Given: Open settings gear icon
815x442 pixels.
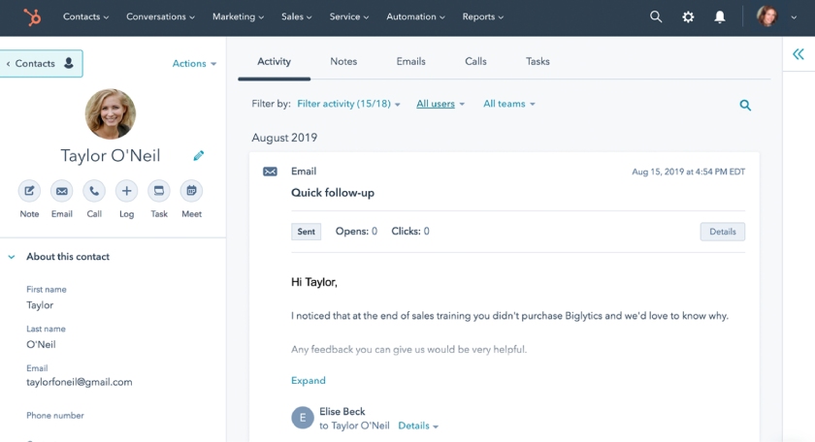Looking at the screenshot, I should click(x=688, y=17).
